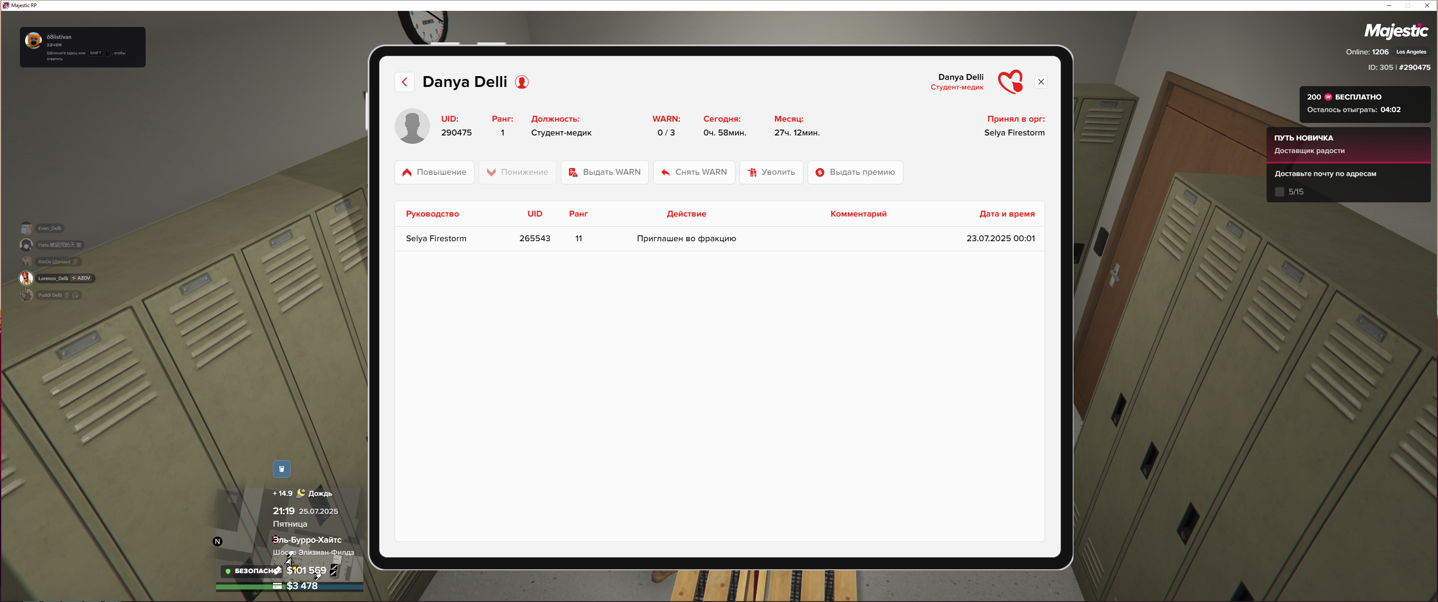Click the UID value 290475
Screen dimensions: 1438x602
click(x=456, y=133)
